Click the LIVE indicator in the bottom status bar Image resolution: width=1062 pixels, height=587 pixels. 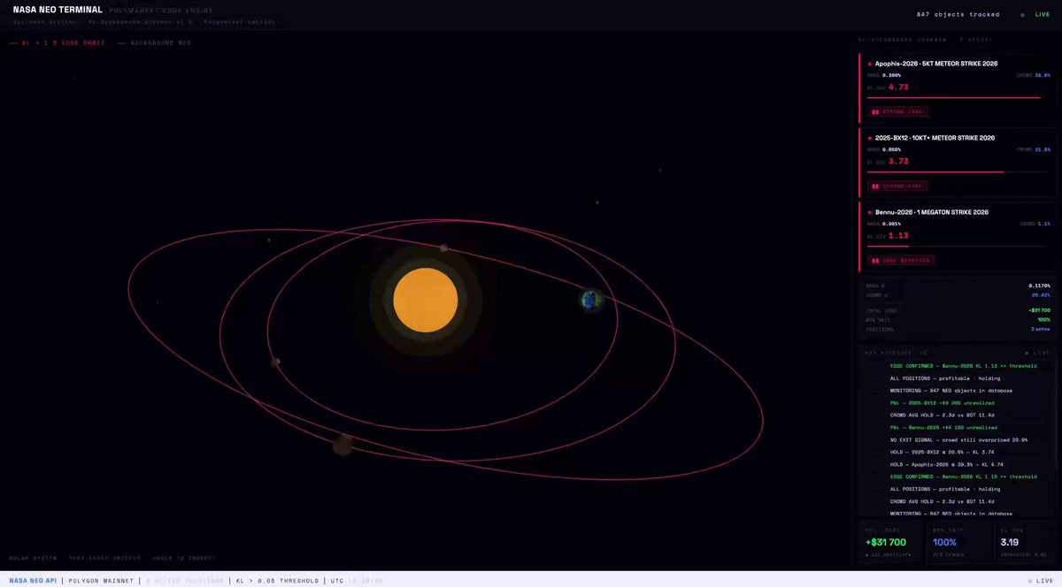1039,581
